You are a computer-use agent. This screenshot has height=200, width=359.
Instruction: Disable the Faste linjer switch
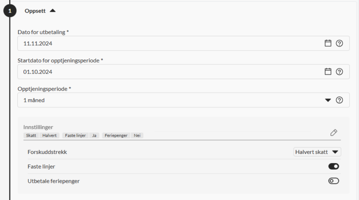[x=333, y=166]
